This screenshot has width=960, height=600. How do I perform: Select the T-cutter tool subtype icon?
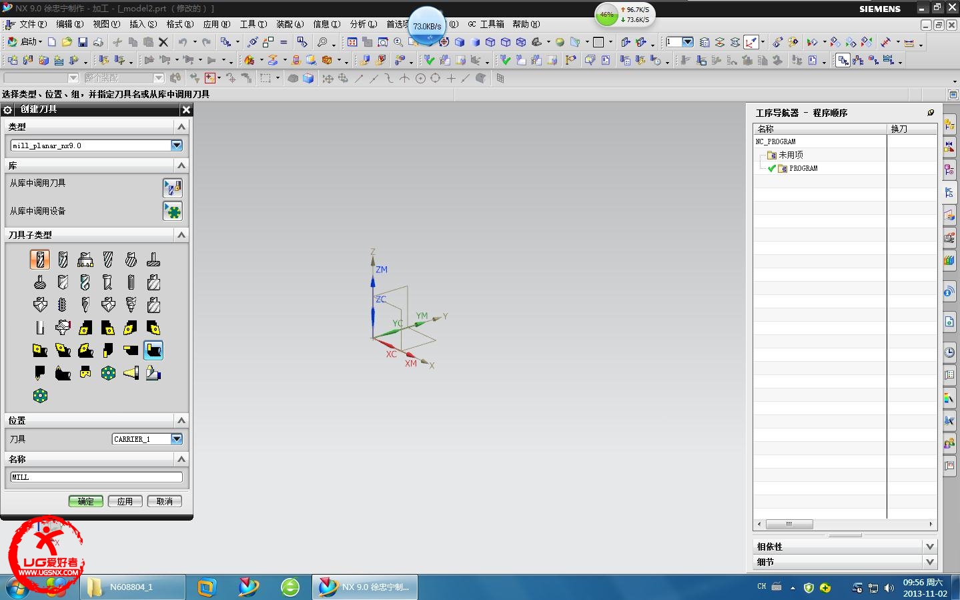(x=153, y=260)
